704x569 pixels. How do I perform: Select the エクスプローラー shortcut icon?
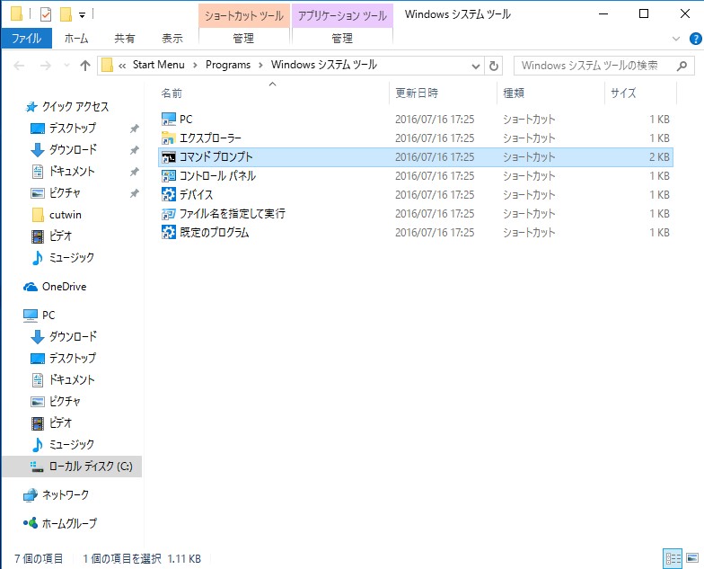point(169,138)
